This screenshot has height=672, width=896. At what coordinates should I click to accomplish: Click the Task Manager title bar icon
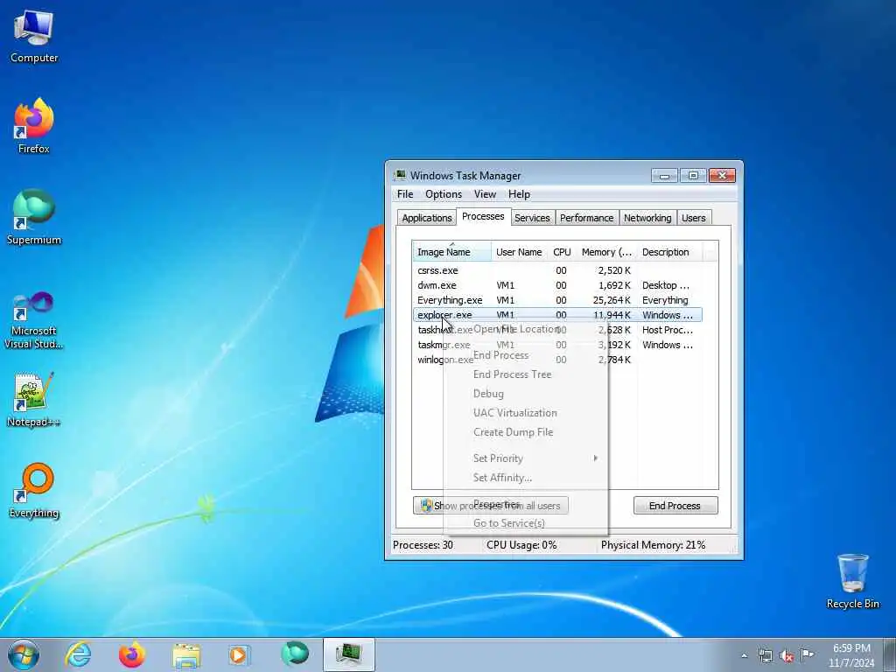pos(400,175)
